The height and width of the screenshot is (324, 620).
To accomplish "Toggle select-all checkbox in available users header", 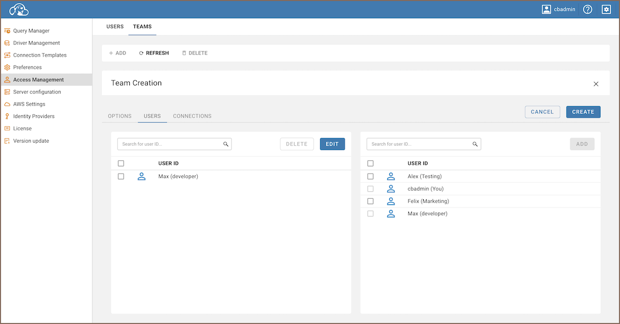I will click(370, 164).
